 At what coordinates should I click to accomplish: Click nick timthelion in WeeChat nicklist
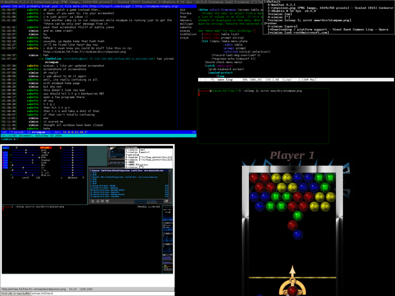188,34
